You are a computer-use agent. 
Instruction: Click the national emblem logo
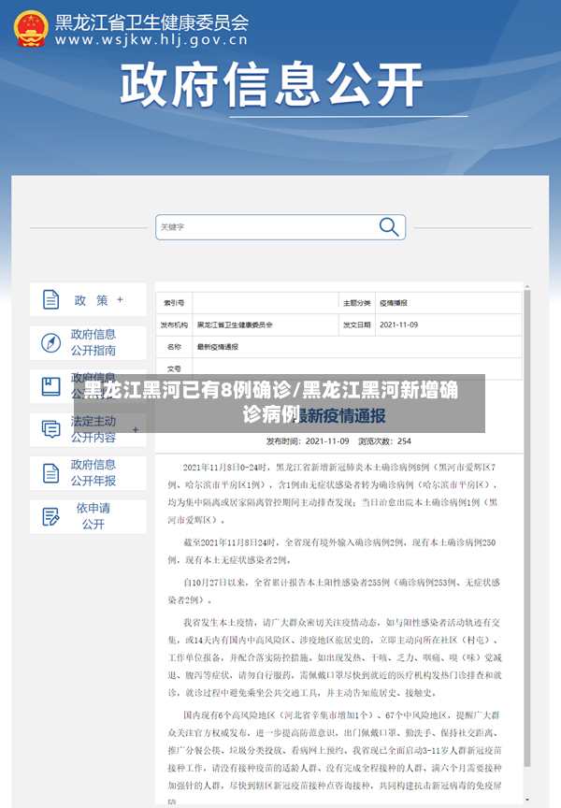31,28
